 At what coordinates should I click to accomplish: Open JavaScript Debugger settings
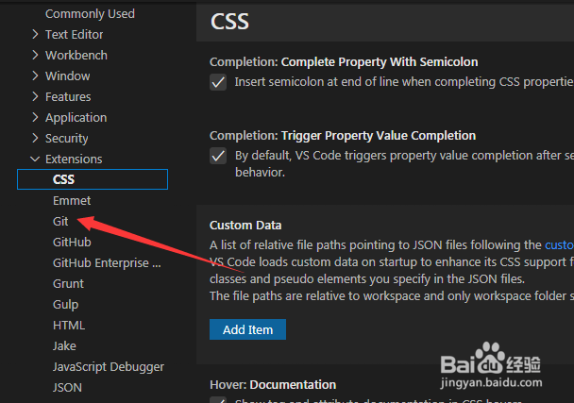109,367
